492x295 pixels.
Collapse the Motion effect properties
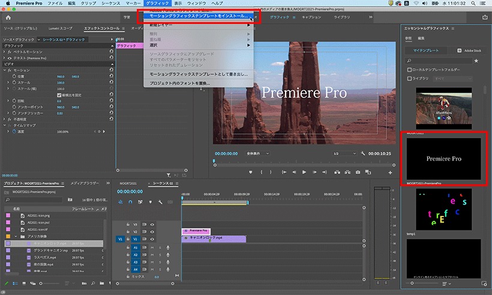(4, 70)
